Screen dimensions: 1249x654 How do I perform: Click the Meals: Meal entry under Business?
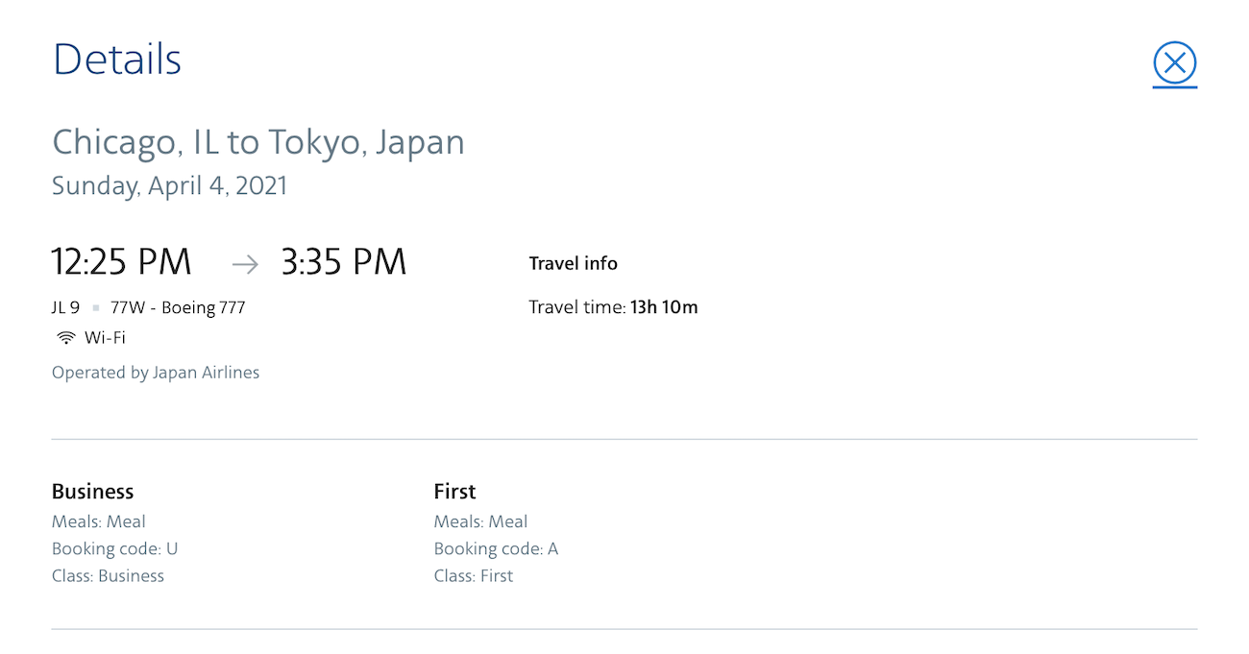(x=98, y=521)
